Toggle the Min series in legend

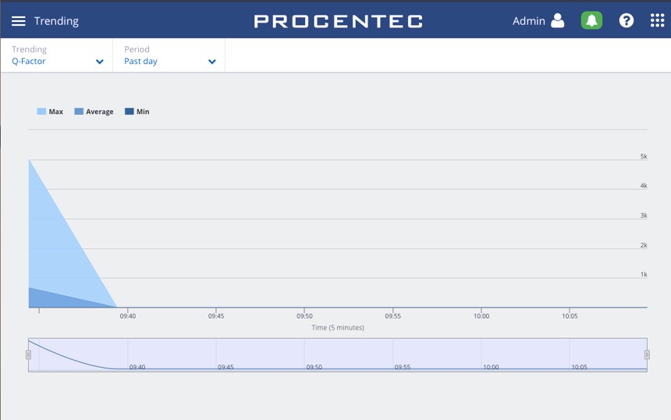(137, 112)
